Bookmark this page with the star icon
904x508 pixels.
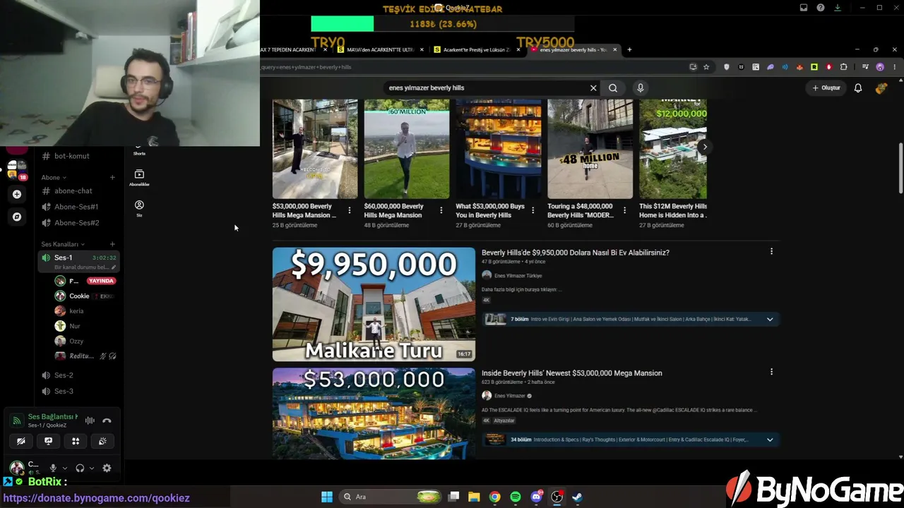[x=706, y=67]
